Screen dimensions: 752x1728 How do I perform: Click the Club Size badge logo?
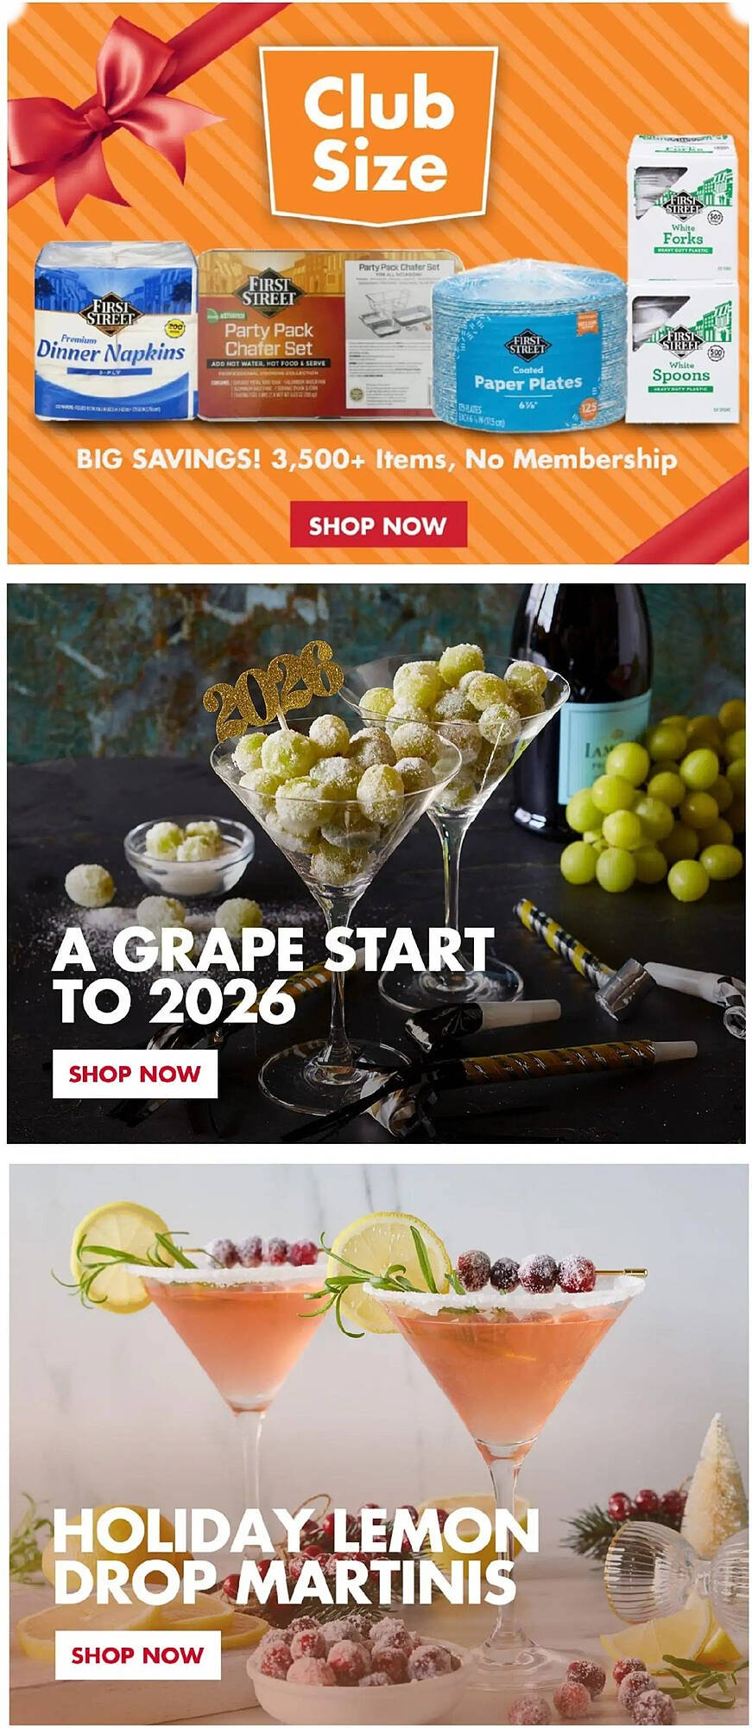click(x=377, y=136)
